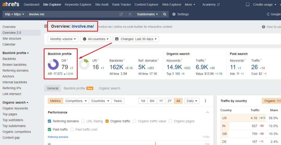Select the 1M time range
281x145 pixels.
point(143,101)
